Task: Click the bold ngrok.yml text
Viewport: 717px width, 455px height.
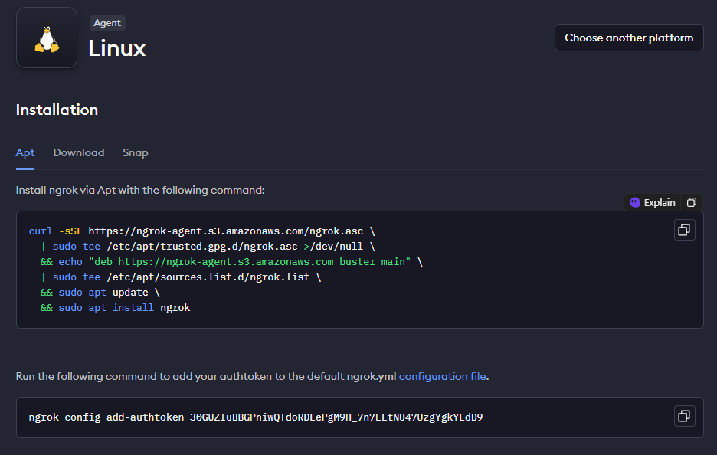Action: pyautogui.click(x=371, y=376)
